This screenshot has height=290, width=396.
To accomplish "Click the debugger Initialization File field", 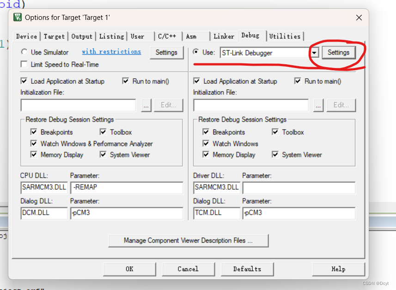I will point(251,105).
